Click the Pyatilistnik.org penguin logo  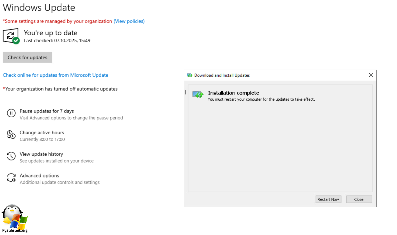(x=15, y=218)
